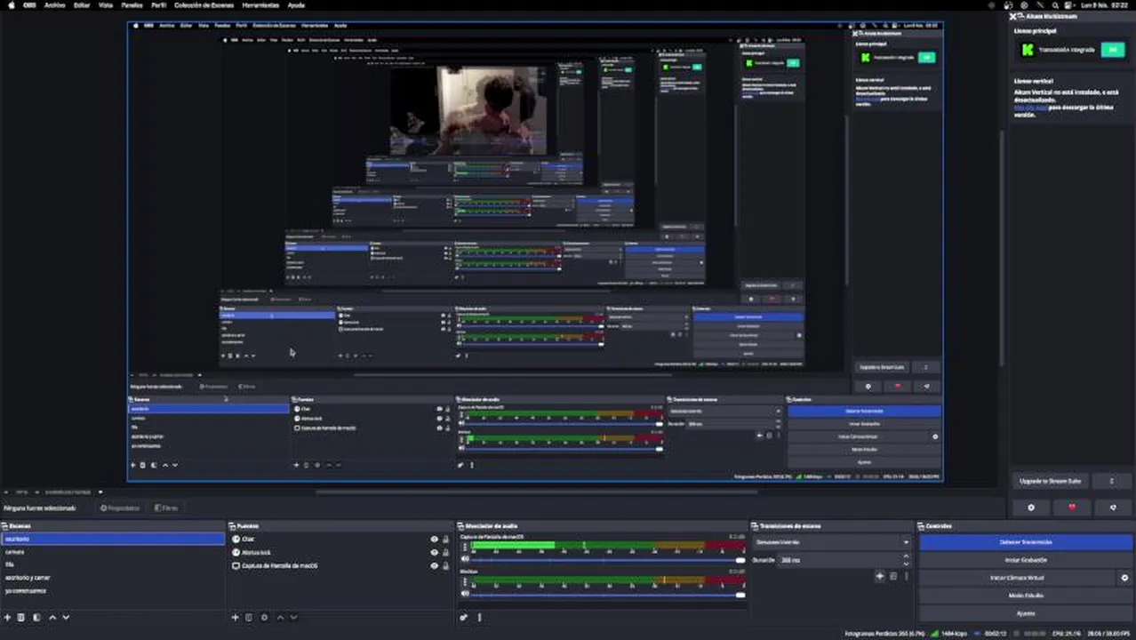
Task: Open the scene transition type dropdown
Action: tap(832, 542)
